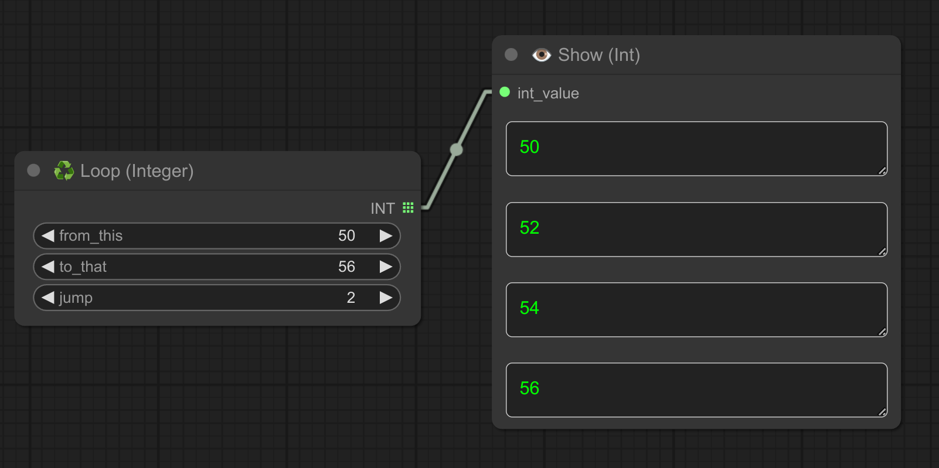This screenshot has width=939, height=468.
Task: Decrease from_this value with left arrow
Action: pyautogui.click(x=47, y=236)
